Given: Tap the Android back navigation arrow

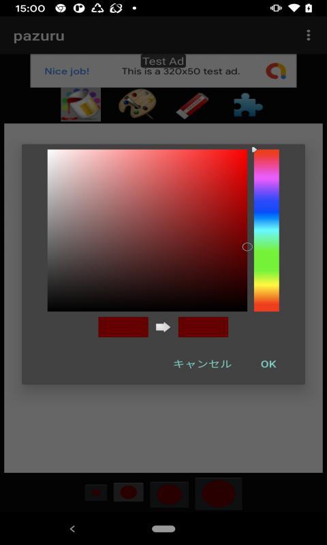Looking at the screenshot, I should [x=72, y=529].
